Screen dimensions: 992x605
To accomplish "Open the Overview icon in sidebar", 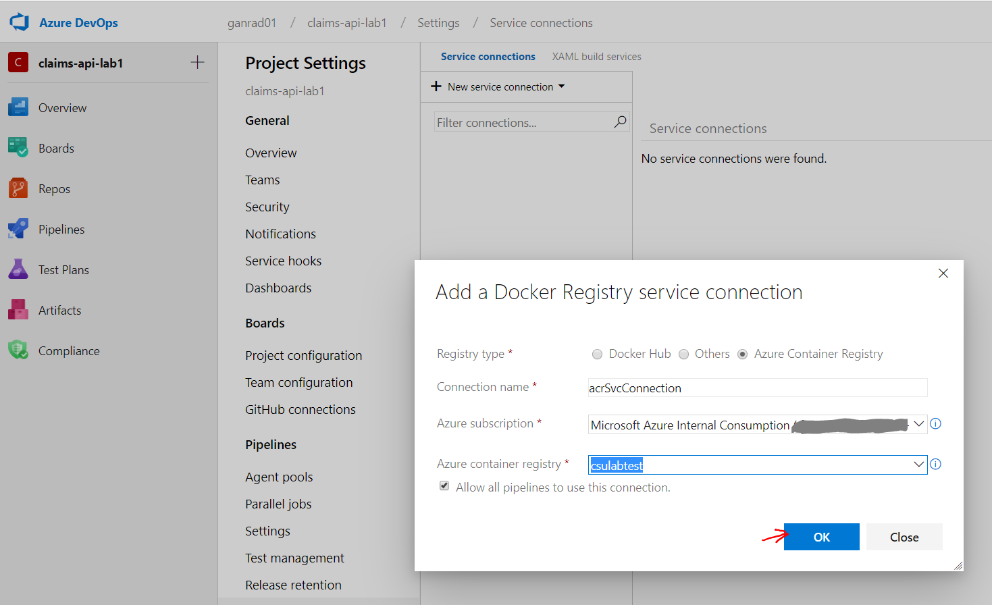I will 18,107.
